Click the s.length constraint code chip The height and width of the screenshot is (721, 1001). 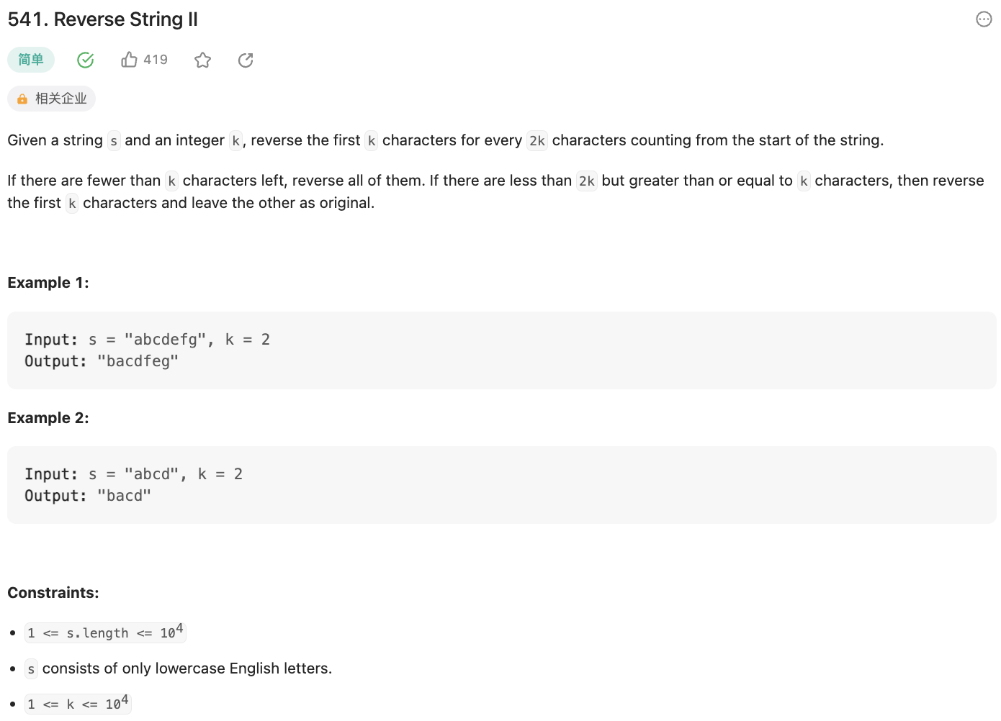click(x=105, y=632)
